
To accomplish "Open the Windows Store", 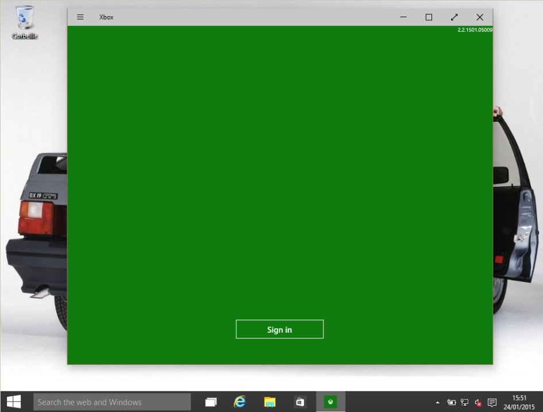I will [299, 402].
